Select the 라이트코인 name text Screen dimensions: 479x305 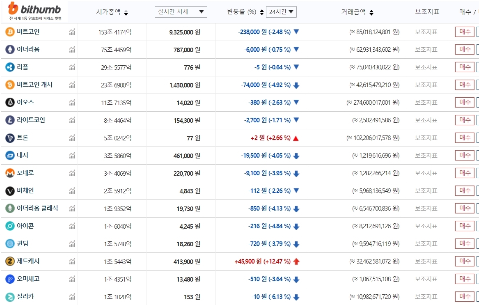tap(31, 120)
